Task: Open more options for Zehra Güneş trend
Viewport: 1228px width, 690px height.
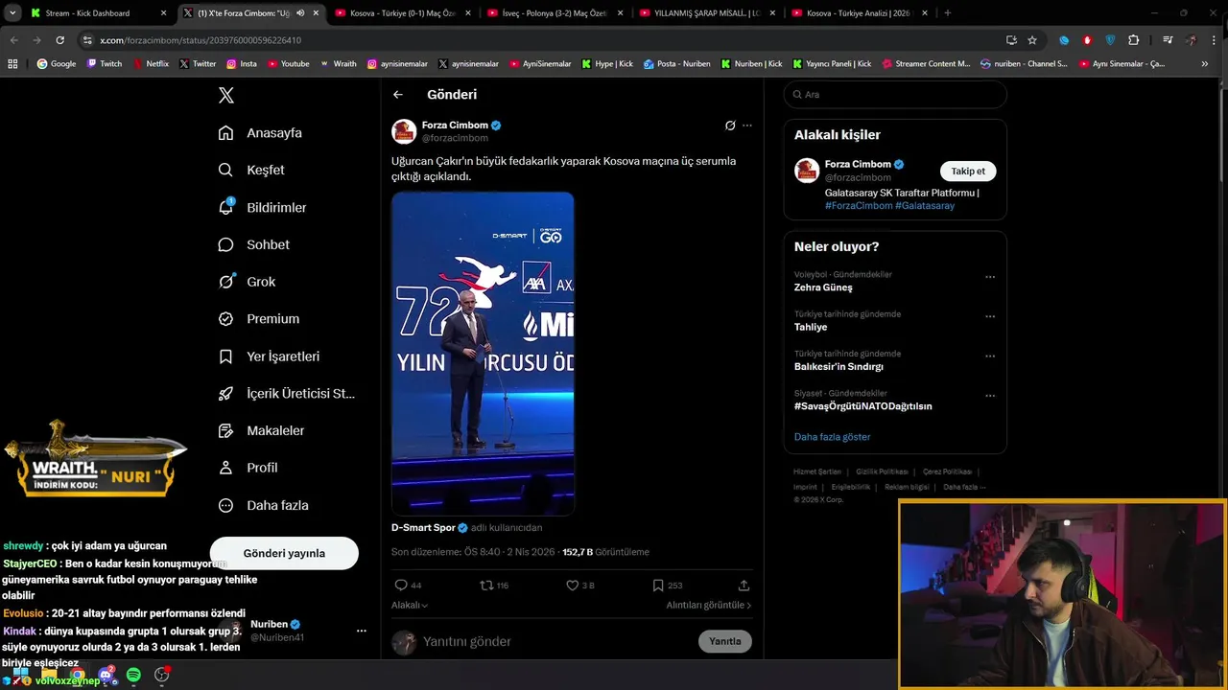Action: pos(990,277)
